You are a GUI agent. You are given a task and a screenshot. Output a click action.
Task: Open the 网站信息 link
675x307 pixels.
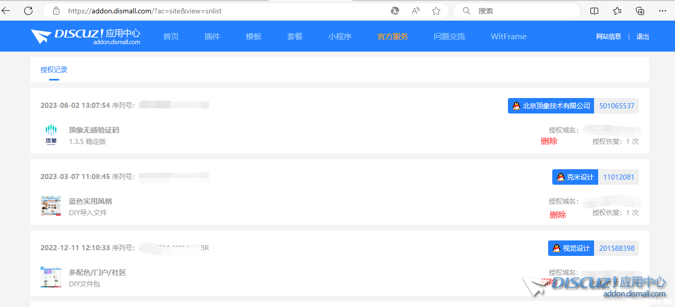coord(608,37)
